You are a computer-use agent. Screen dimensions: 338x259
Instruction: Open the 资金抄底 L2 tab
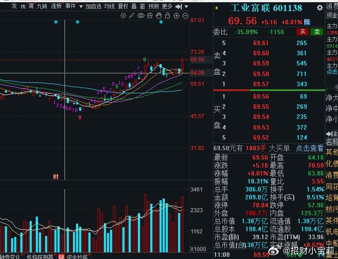pyautogui.click(x=77, y=256)
